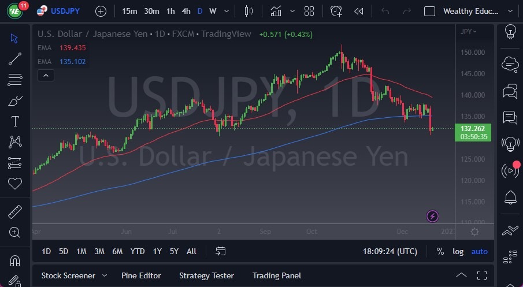This screenshot has height=287, width=523.
Task: Toggle auto scale for chart
Action: tap(480, 251)
